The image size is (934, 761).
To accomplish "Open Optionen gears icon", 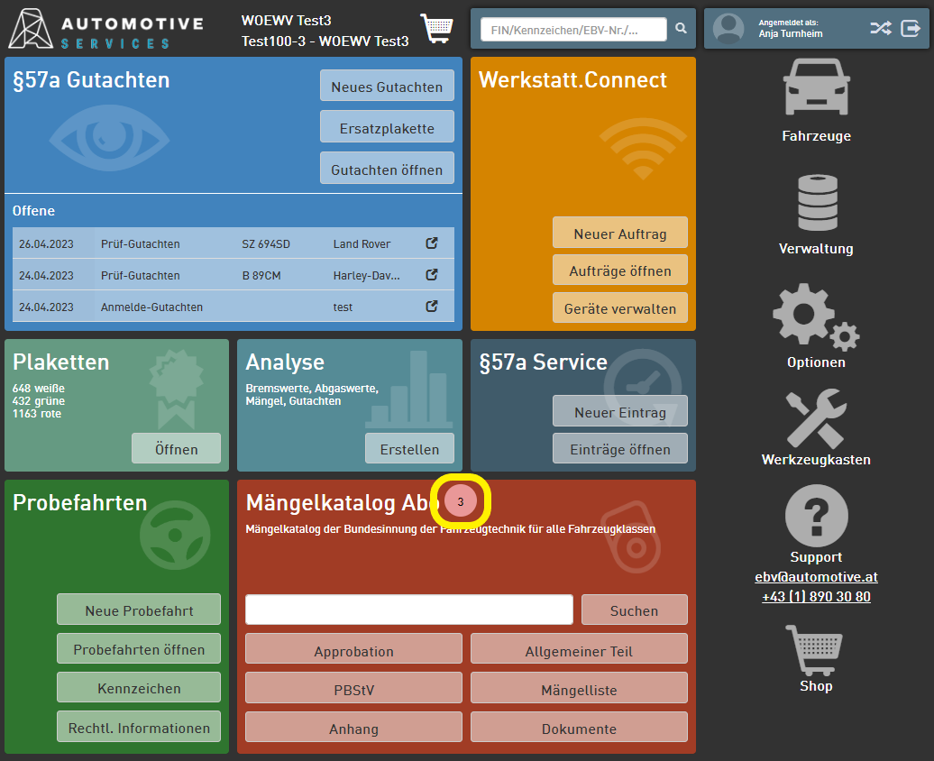I will (x=815, y=316).
